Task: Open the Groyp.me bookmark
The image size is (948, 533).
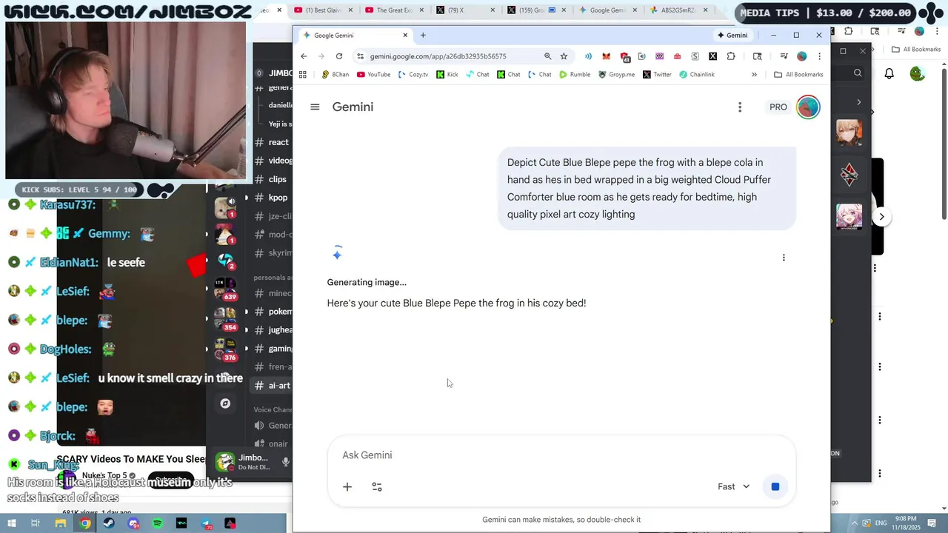Action: (x=616, y=75)
